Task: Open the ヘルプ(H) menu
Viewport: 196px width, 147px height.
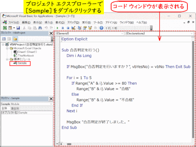Action: (x=141, y=22)
